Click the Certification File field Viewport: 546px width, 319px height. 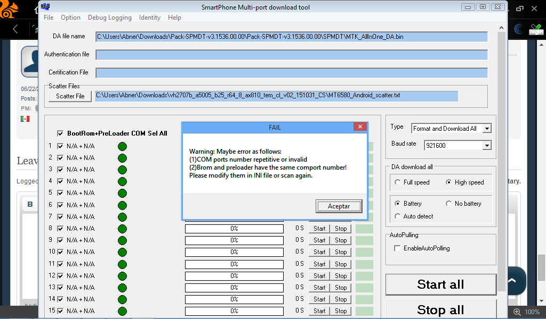[292, 73]
